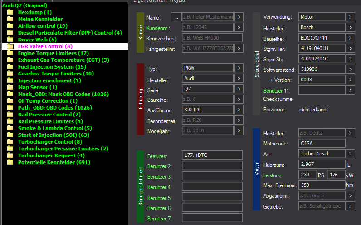Screen dimensions: 361x225
Task: Click the Hexdump (1) folder icon
Action: (x=10, y=12)
